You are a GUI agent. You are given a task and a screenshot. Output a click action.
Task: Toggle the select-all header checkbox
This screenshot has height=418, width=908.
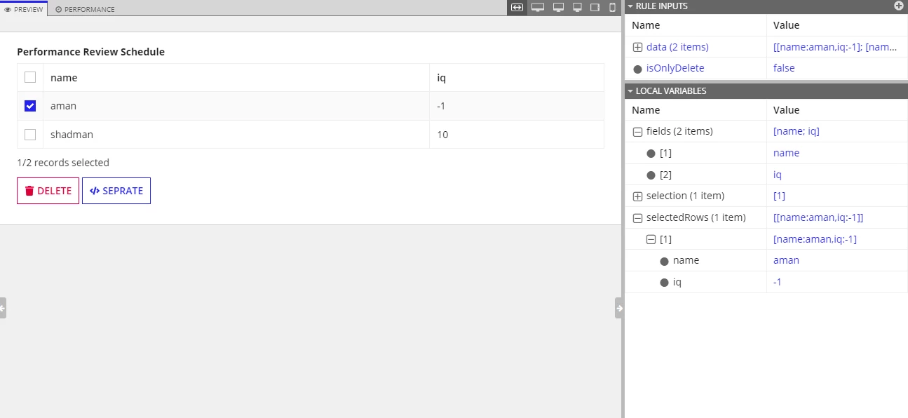(30, 77)
